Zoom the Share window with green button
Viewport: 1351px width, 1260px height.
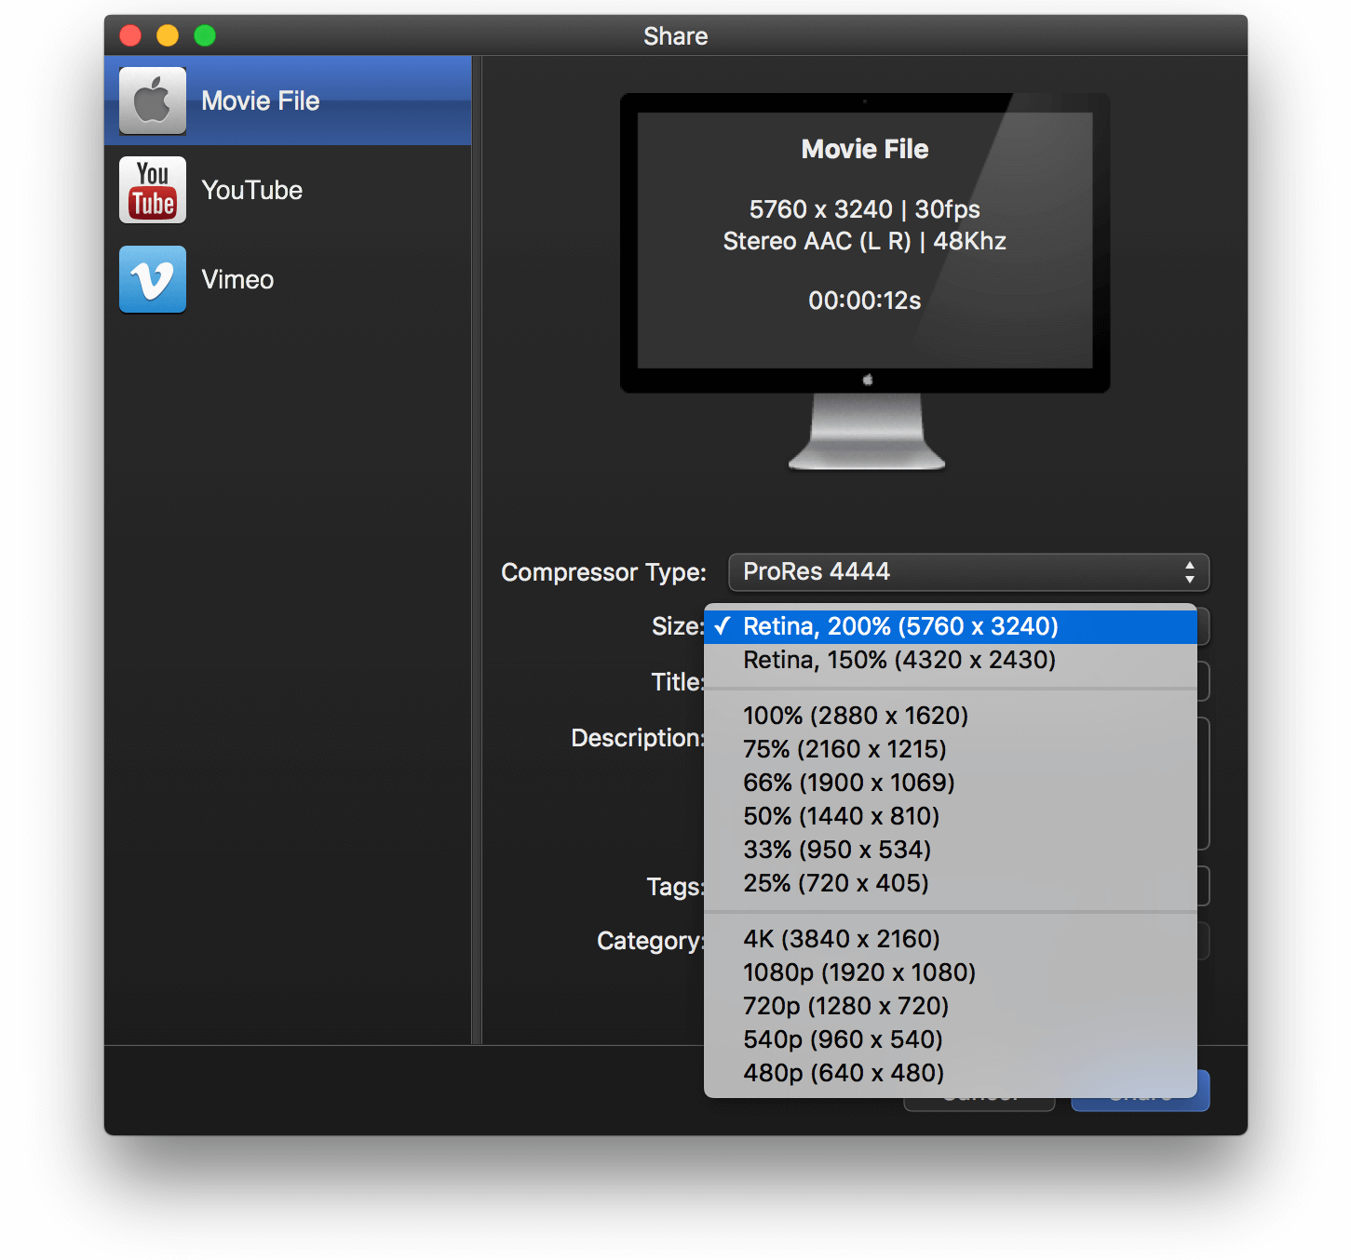(x=205, y=35)
